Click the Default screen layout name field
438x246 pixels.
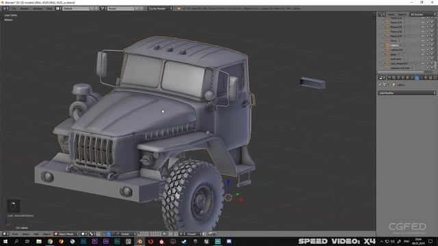[x=76, y=8]
